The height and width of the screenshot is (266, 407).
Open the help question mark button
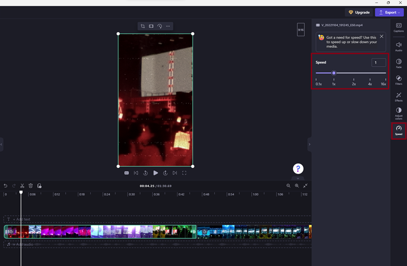click(x=298, y=169)
